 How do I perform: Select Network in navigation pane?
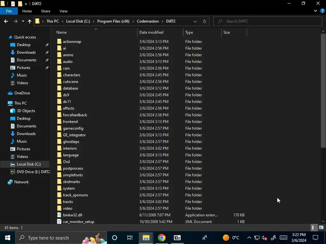pos(21,182)
